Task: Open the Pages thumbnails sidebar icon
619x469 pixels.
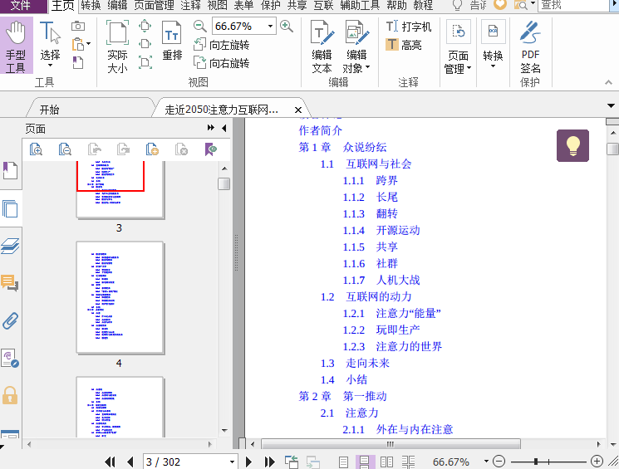Action: click(x=10, y=208)
